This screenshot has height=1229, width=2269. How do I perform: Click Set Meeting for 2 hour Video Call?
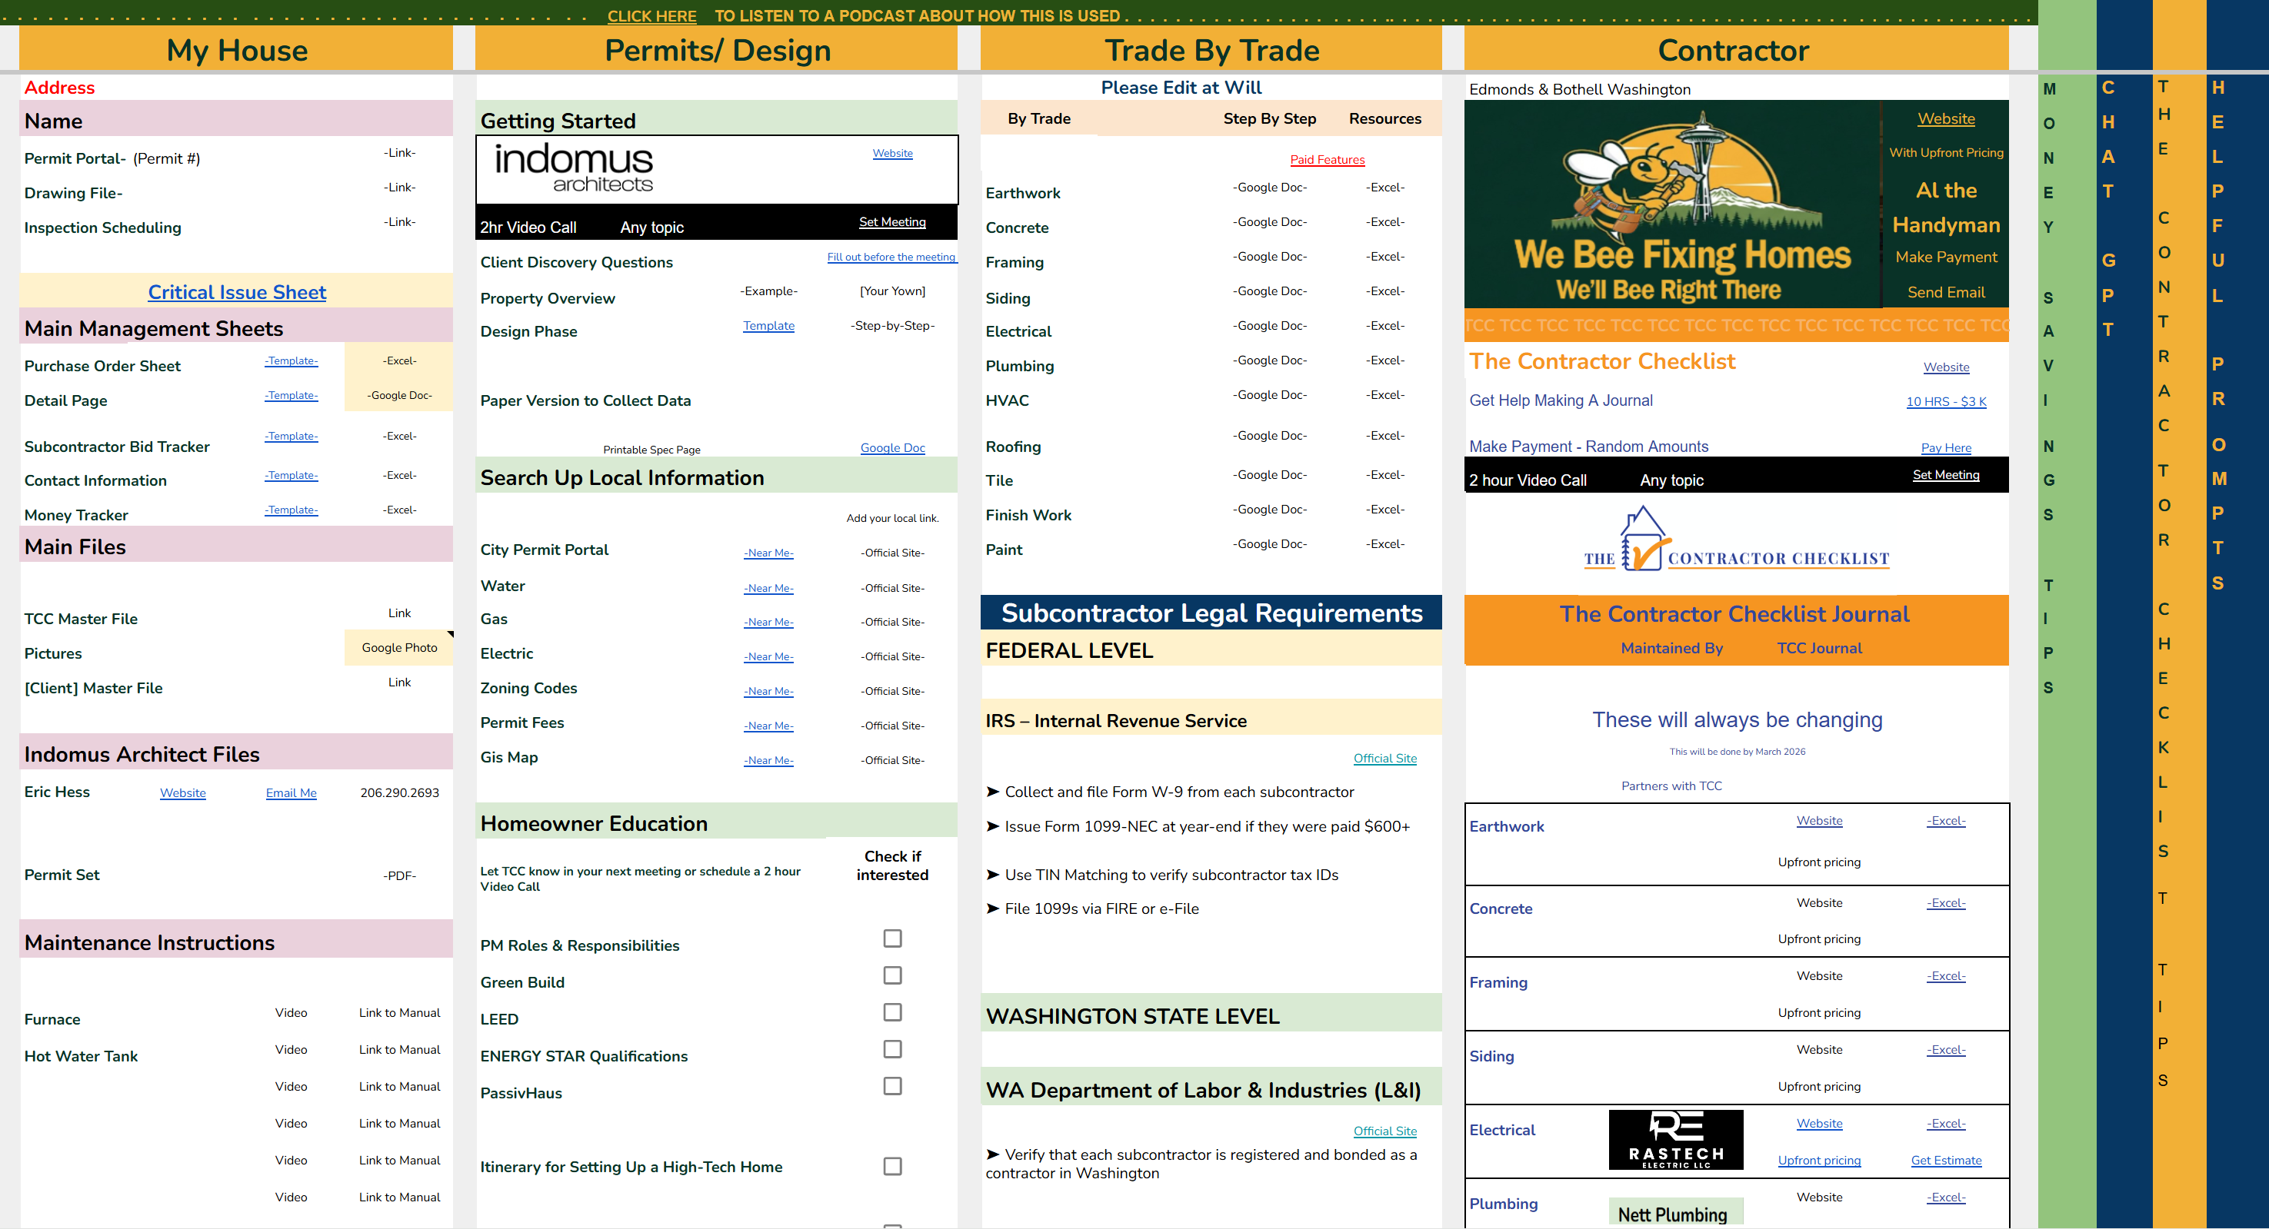click(1947, 474)
